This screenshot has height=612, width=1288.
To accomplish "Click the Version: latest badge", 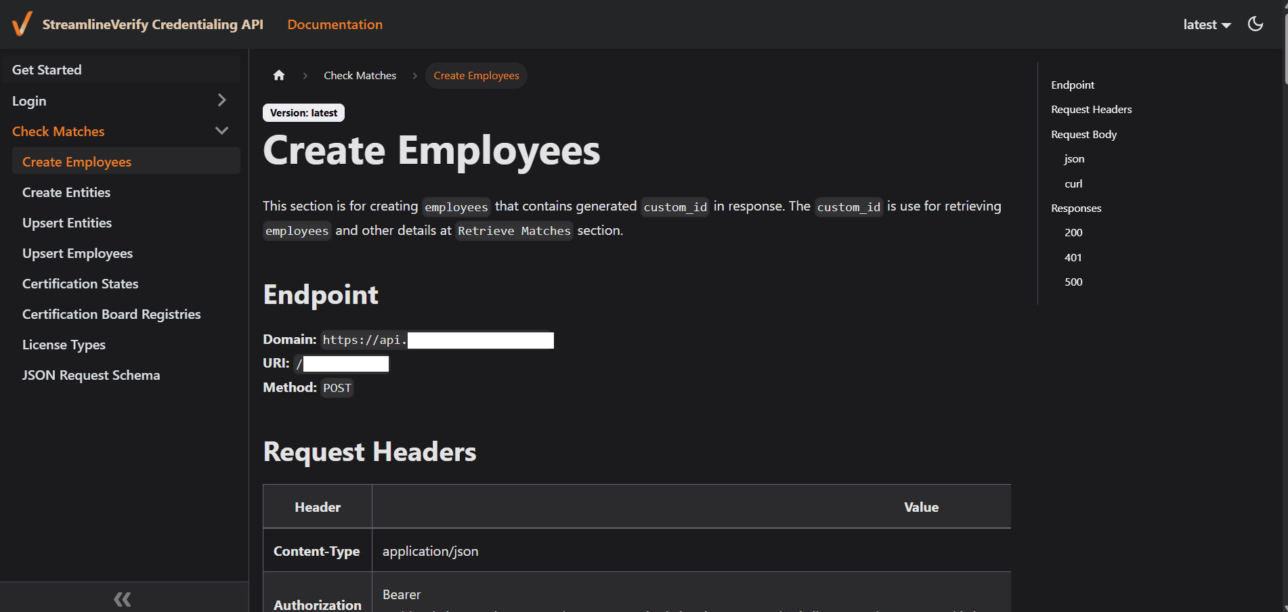I will point(303,113).
